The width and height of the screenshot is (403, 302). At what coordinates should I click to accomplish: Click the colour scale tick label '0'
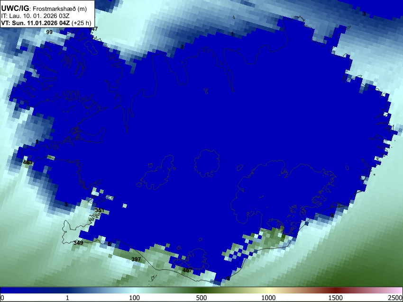(2, 298)
